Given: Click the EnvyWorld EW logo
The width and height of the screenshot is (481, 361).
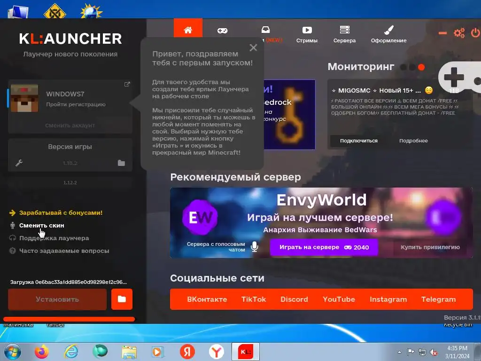Looking at the screenshot, I should [200, 218].
